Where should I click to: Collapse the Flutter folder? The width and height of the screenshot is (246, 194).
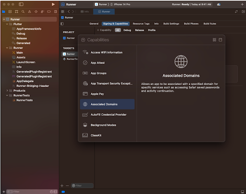point(7,24)
